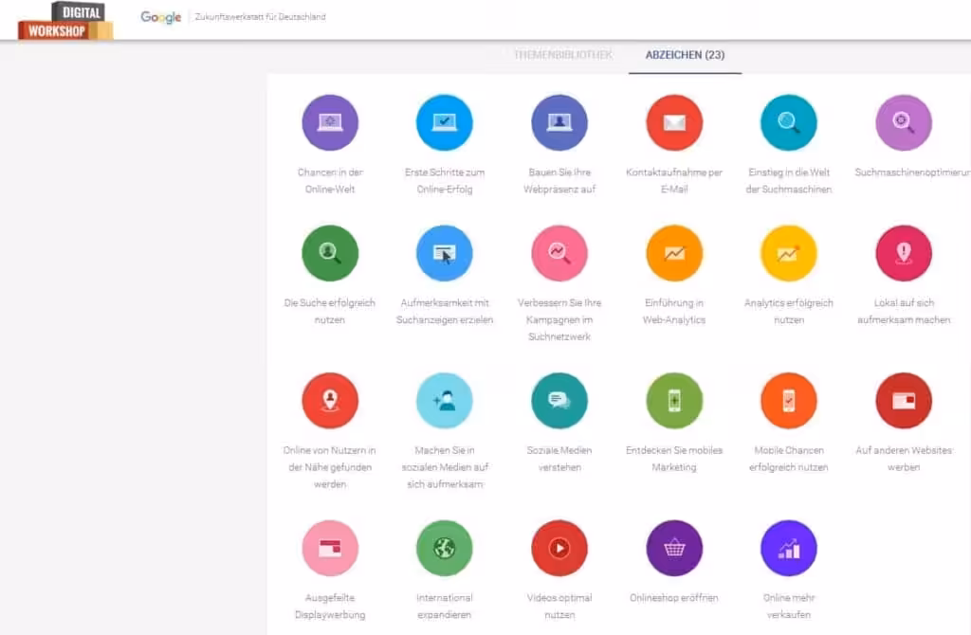971x635 pixels.
Task: Click the Google logo in the header
Action: [161, 17]
